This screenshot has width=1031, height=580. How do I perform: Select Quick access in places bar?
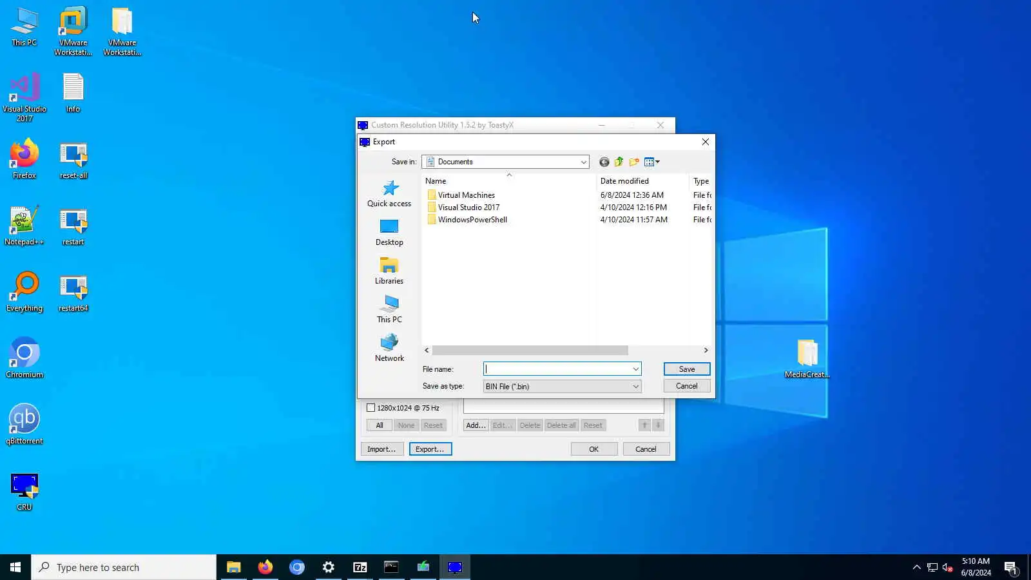pos(389,193)
